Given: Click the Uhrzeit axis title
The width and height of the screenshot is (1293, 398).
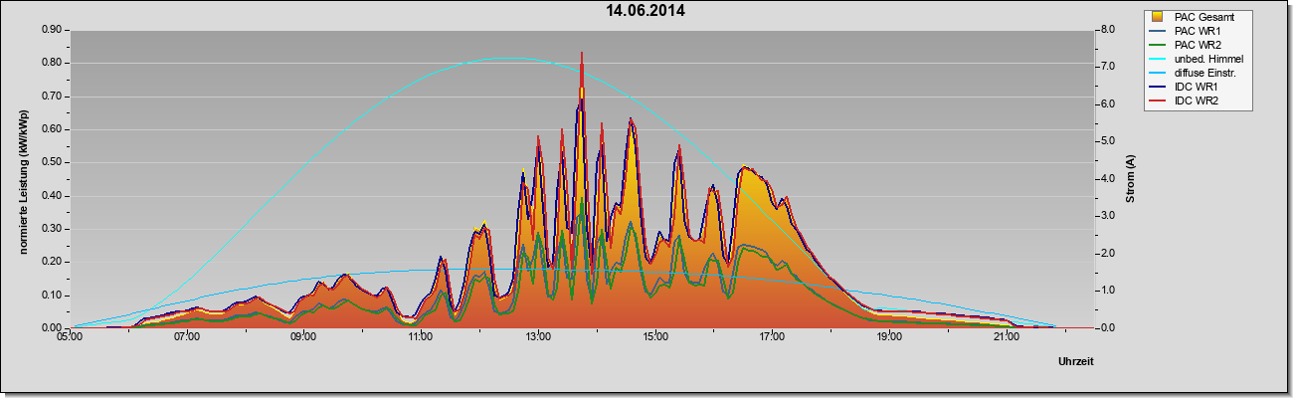Looking at the screenshot, I should pos(1076,362).
